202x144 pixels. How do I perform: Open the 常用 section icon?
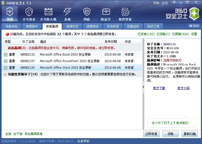point(10,14)
